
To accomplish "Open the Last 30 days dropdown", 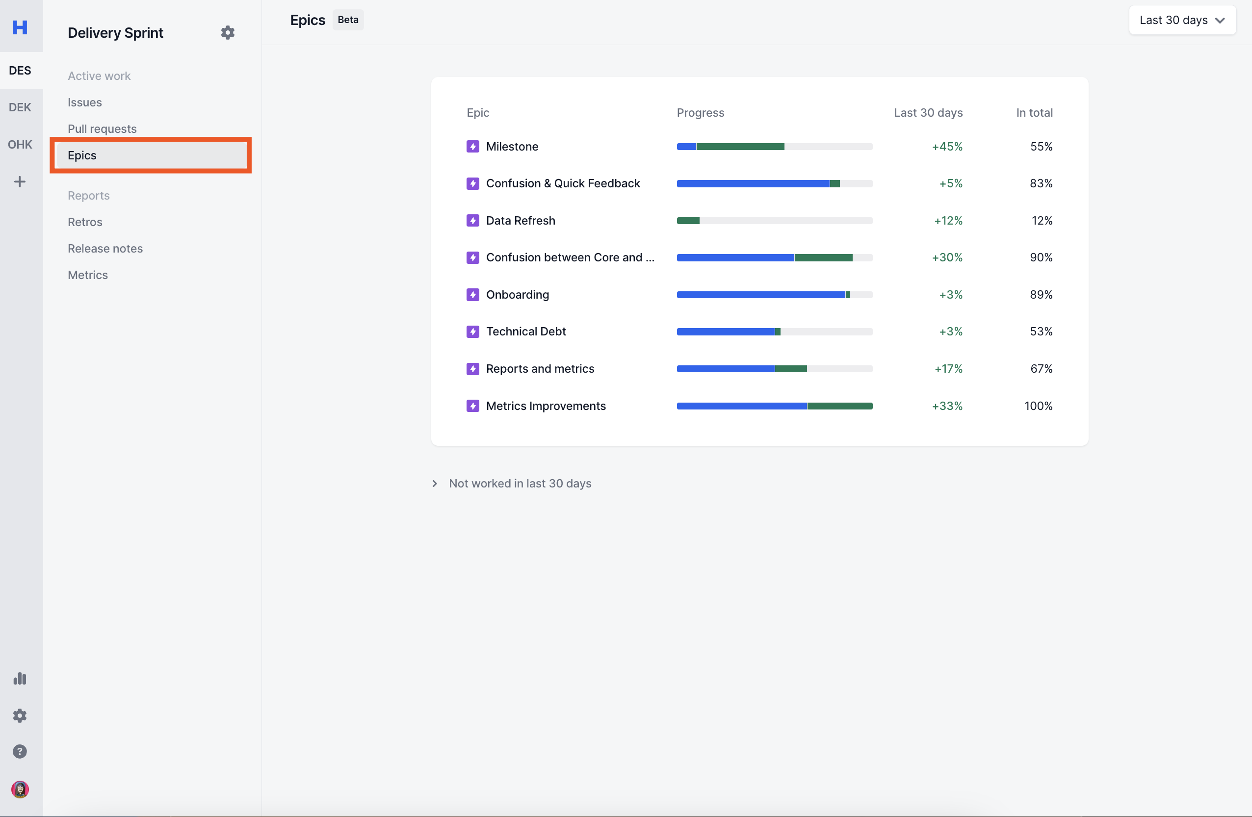I will [1181, 20].
